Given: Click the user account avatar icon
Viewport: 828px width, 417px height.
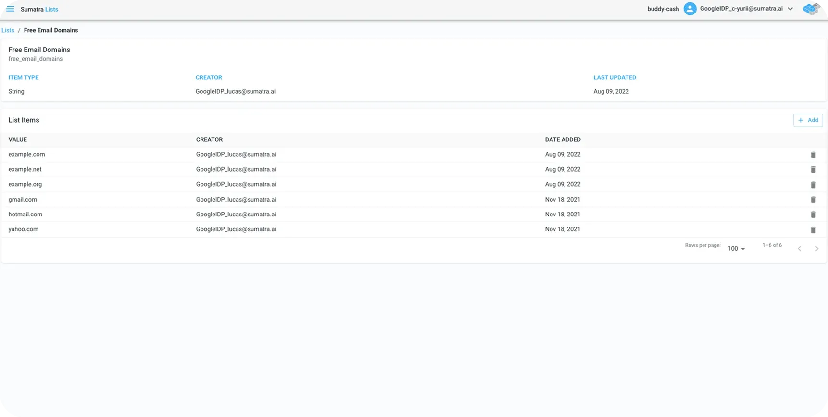Looking at the screenshot, I should (690, 9).
